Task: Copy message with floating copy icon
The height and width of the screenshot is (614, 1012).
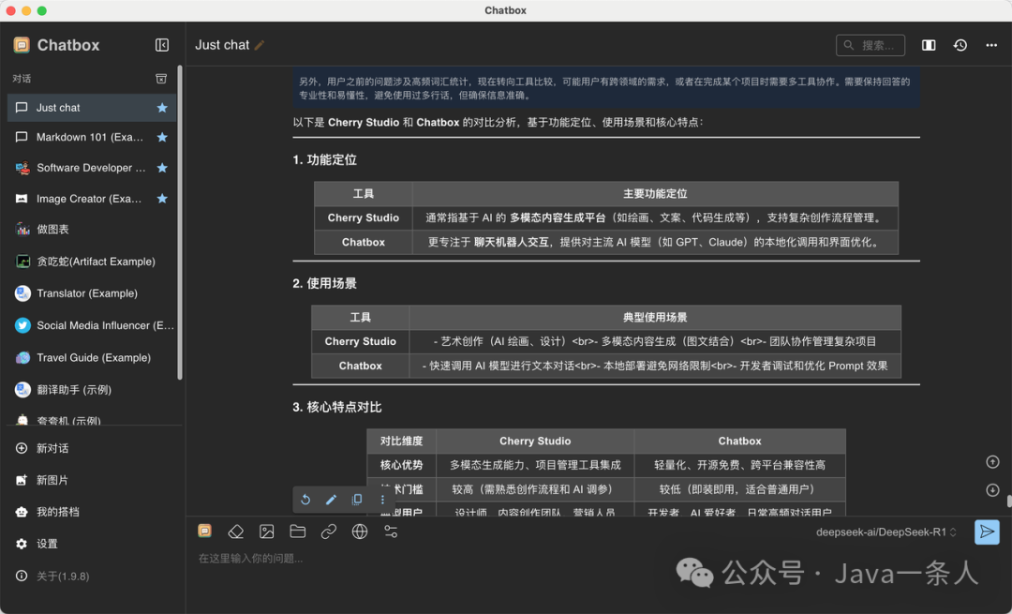Action: (x=356, y=500)
